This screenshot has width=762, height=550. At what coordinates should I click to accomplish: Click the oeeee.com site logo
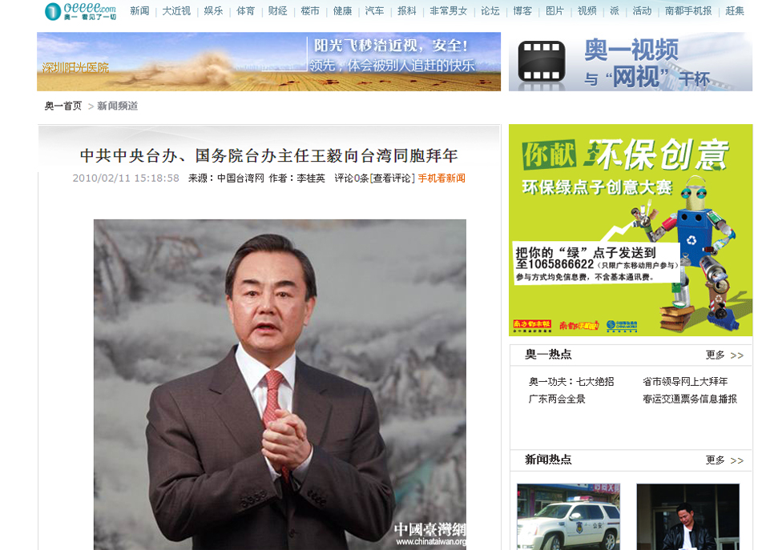click(x=80, y=10)
